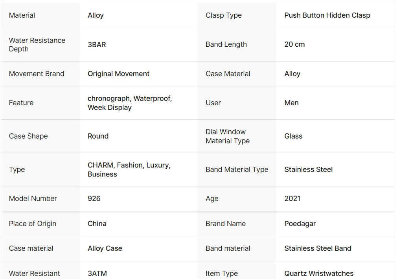Select the Band Material Type label
This screenshot has height=279, width=399.
point(237,170)
